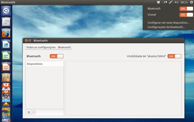
Task: Open the Ubuntu Dash home launcher
Action: tap(6, 11)
